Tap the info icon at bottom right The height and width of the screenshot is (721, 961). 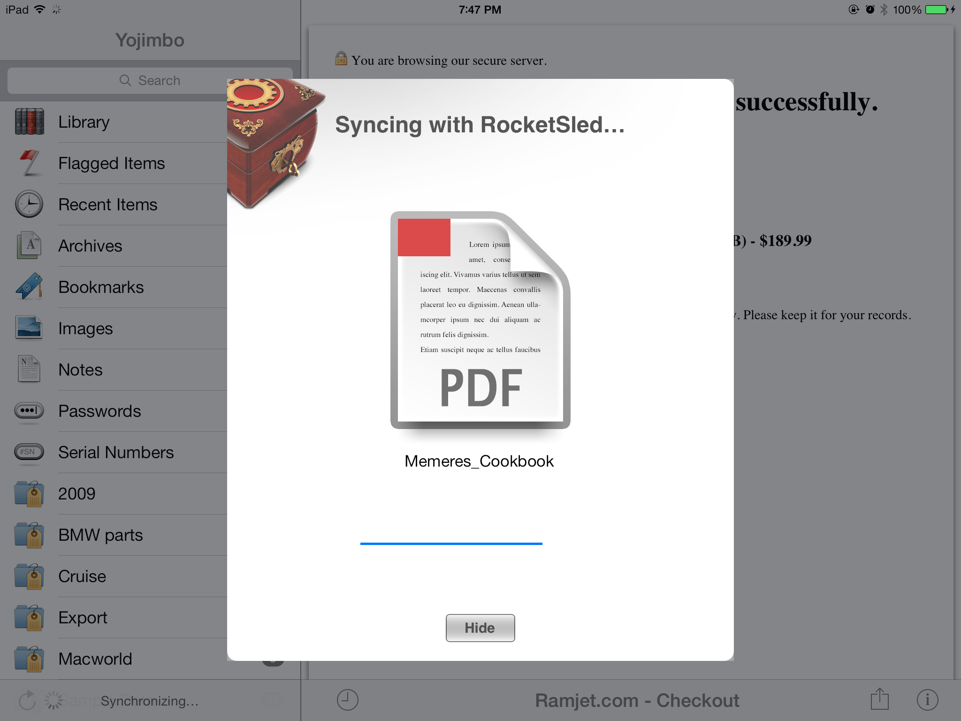[x=927, y=700]
